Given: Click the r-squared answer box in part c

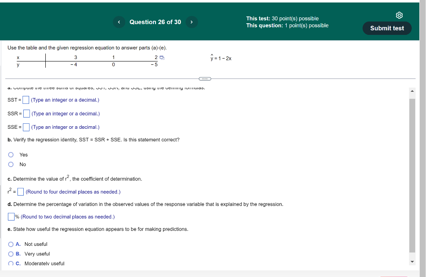Looking at the screenshot, I should point(20,191).
